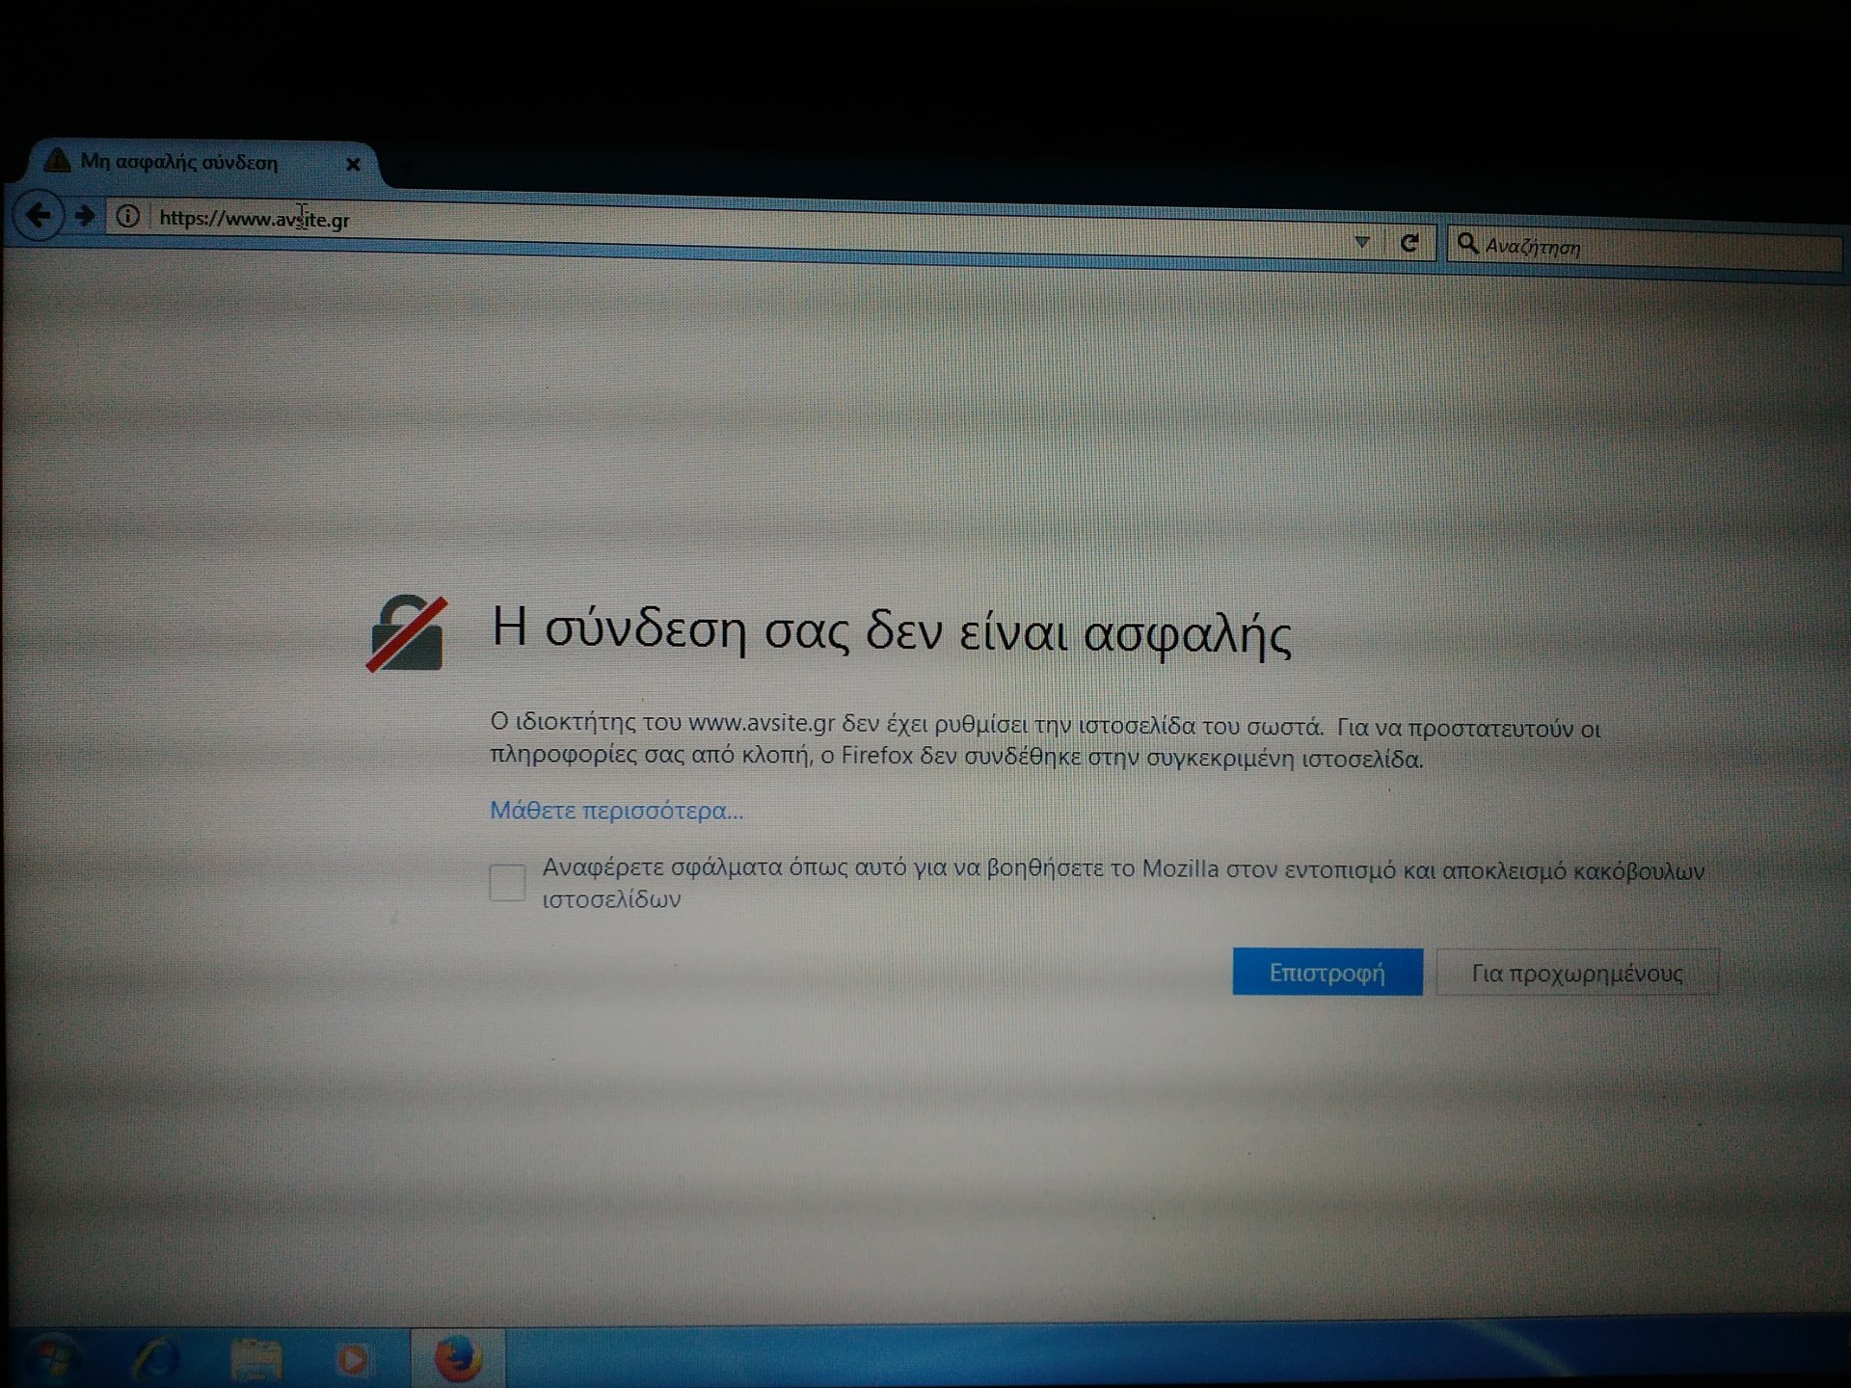Screen dimensions: 1851x1388
Task: Click the back navigation arrow
Action: (39, 214)
